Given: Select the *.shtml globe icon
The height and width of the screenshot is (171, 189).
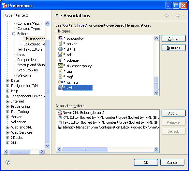Looking at the screenshot, I should point(60,49).
